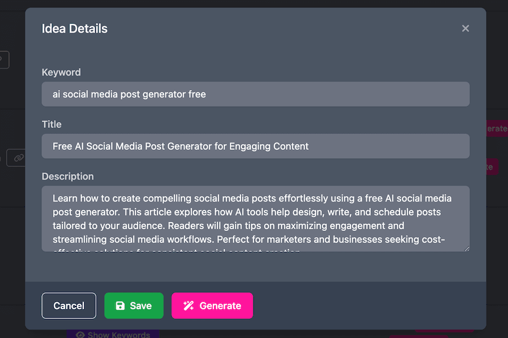Click the Description field label
This screenshot has width=508, height=338.
pos(68,176)
